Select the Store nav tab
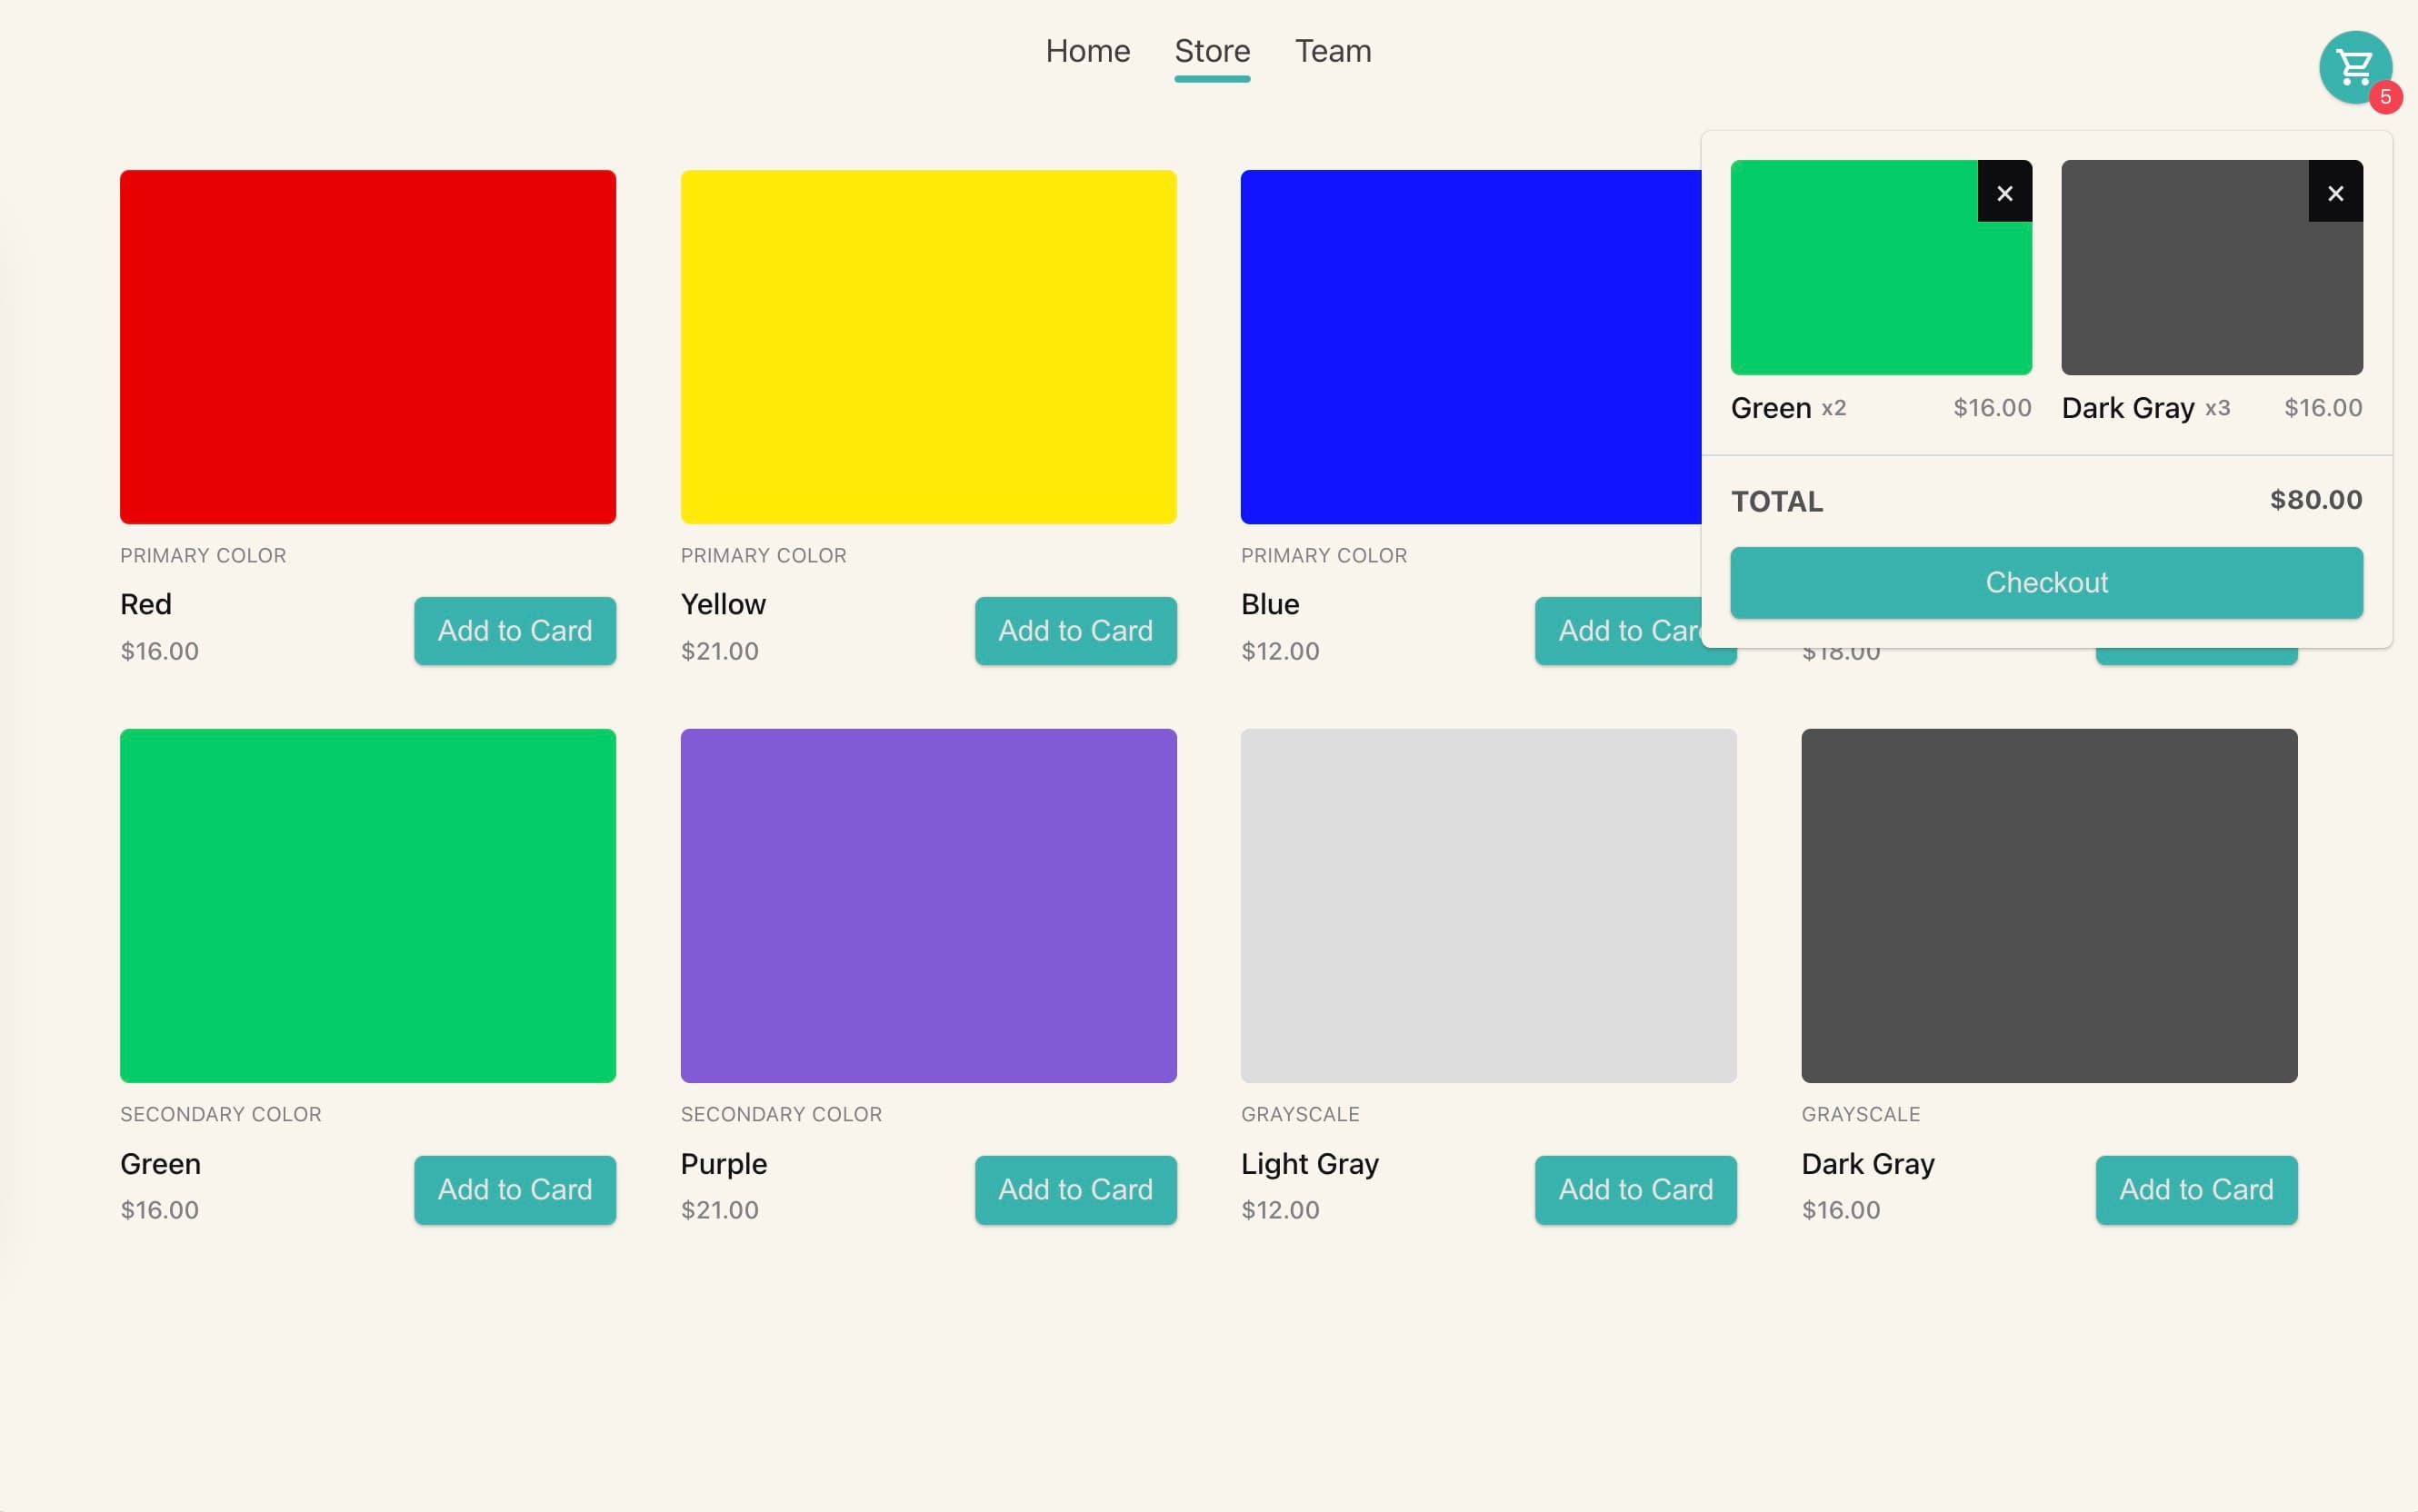 pos(1212,51)
